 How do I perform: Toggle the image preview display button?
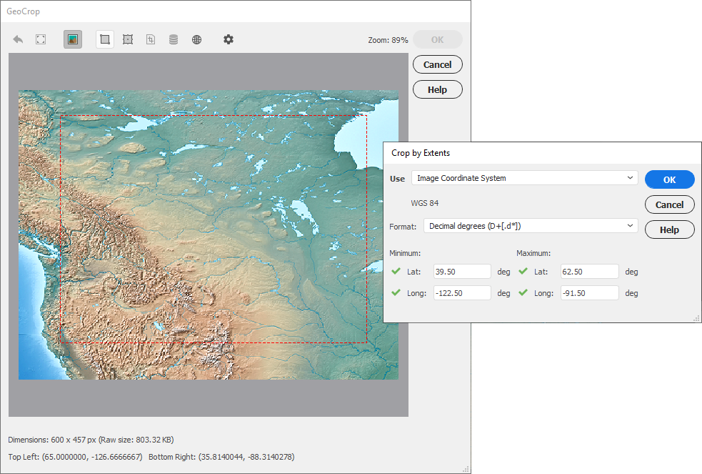tap(73, 39)
